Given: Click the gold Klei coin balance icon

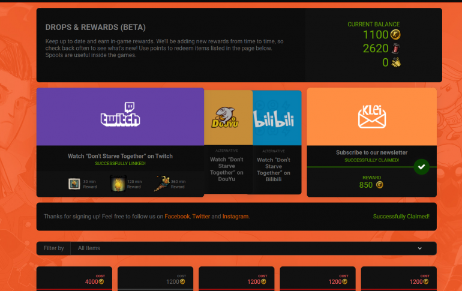Looking at the screenshot, I should click(395, 34).
